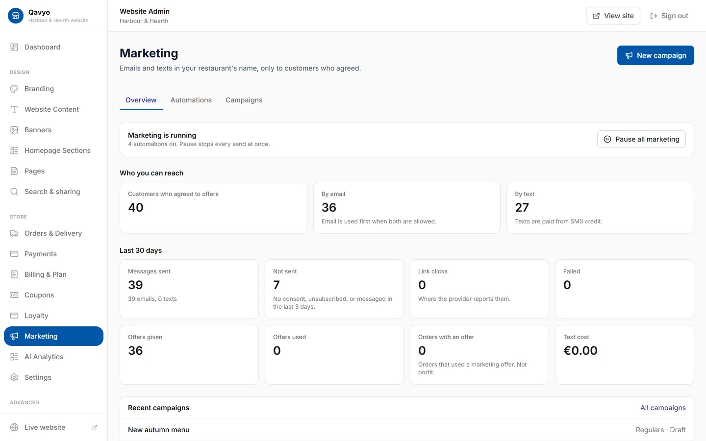Click the Pages document icon

(x=14, y=171)
